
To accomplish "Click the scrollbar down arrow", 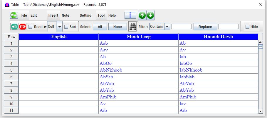I will (x=260, y=111).
